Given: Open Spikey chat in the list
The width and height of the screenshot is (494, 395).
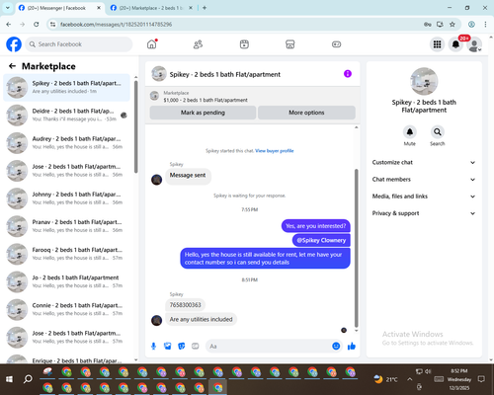Looking at the screenshot, I should (x=66, y=87).
